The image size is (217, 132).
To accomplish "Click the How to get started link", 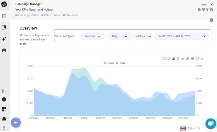I will [x=27, y=15].
